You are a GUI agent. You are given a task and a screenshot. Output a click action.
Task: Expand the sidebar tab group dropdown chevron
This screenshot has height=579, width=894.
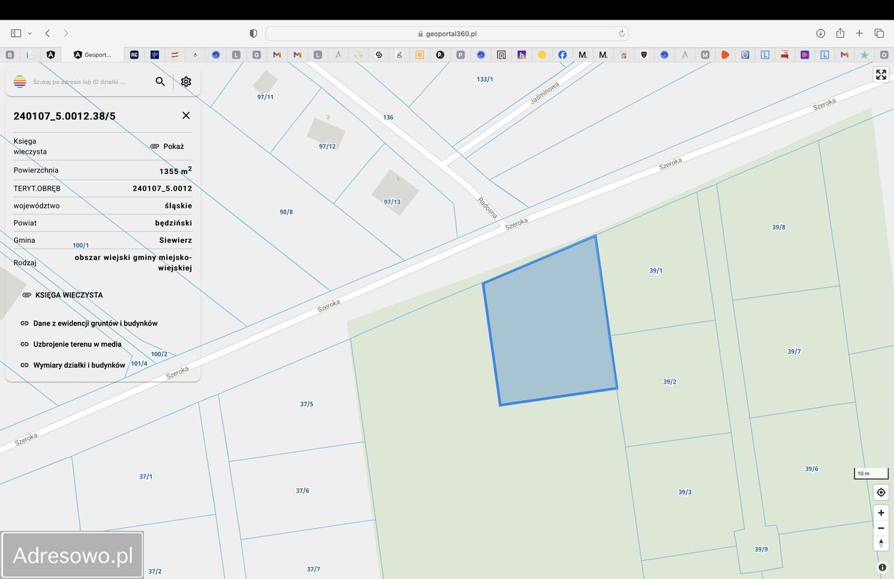tap(29, 34)
